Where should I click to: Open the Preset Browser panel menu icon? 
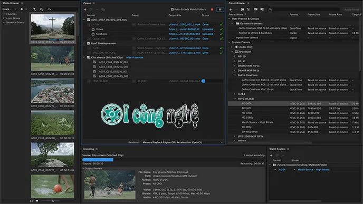coord(249,3)
